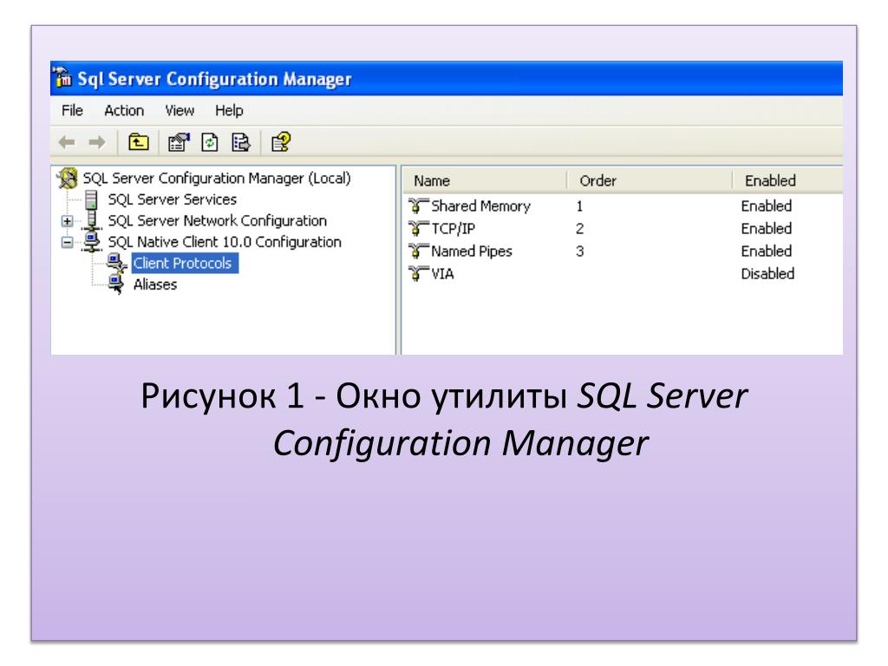Viewport: 888px width, 666px height.
Task: Open Properties using the toolbar icon
Action: click(179, 141)
